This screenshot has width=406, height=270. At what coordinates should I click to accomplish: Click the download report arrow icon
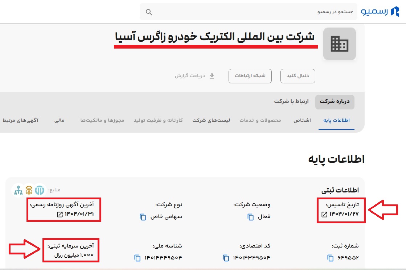212,76
